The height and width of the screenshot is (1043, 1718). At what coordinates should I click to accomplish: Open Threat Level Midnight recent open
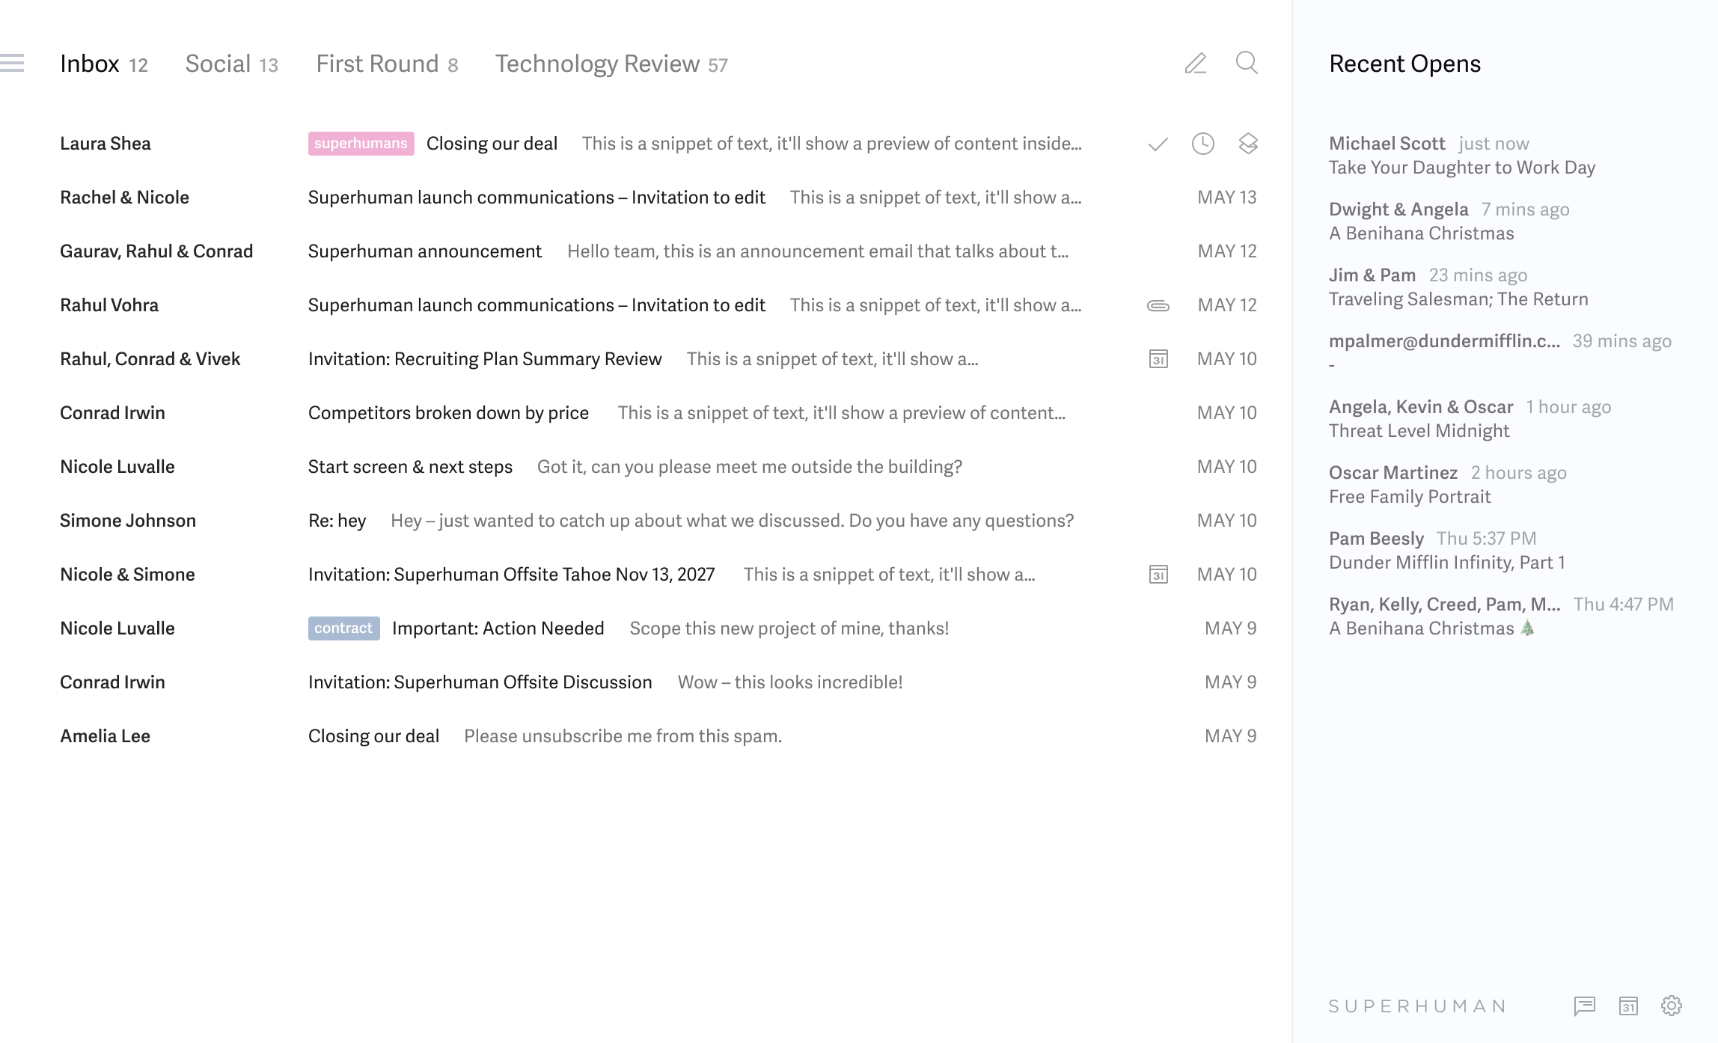(1470, 419)
